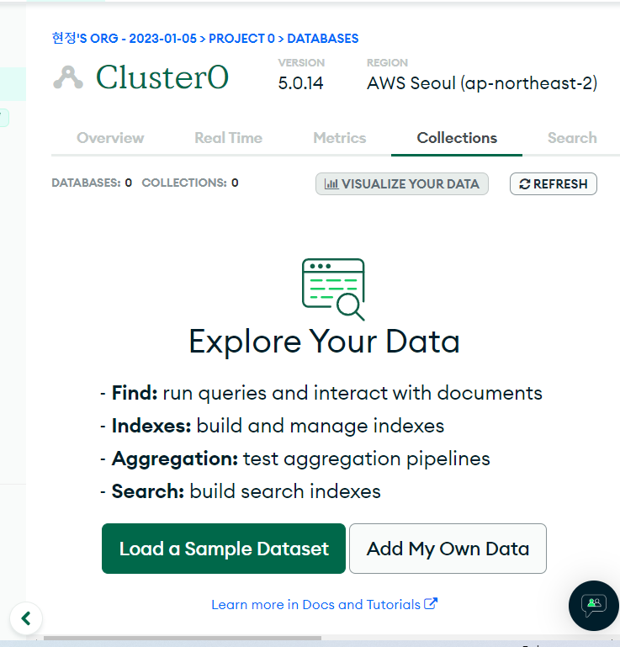The image size is (620, 647).
Task: Click the Cluster0 cluster name
Action: [162, 77]
